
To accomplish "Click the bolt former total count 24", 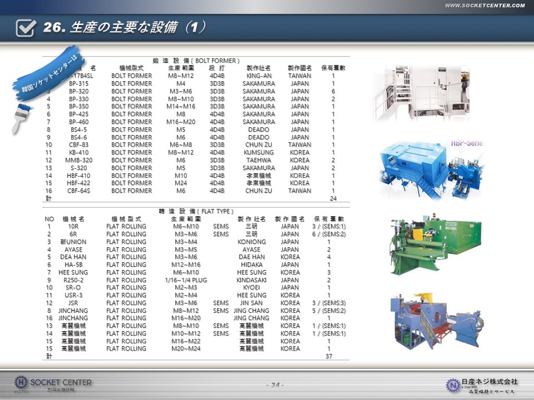I will (x=333, y=198).
